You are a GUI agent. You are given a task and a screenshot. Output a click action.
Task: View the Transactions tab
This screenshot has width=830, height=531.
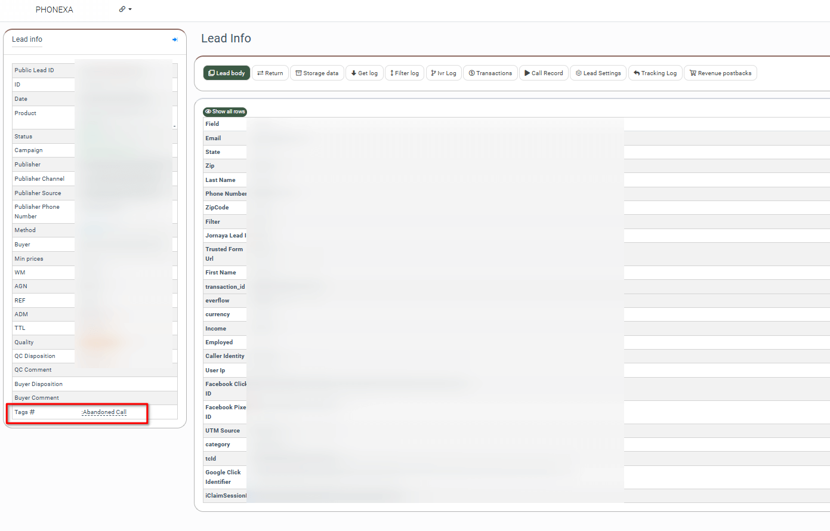click(490, 73)
